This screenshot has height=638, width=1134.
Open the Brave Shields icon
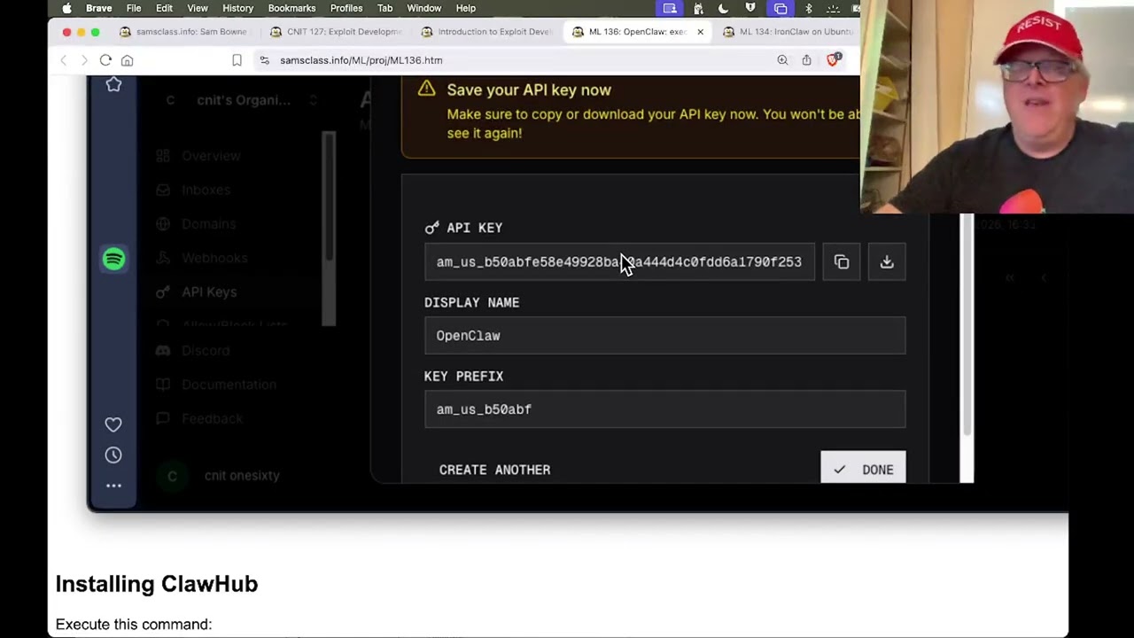click(832, 60)
